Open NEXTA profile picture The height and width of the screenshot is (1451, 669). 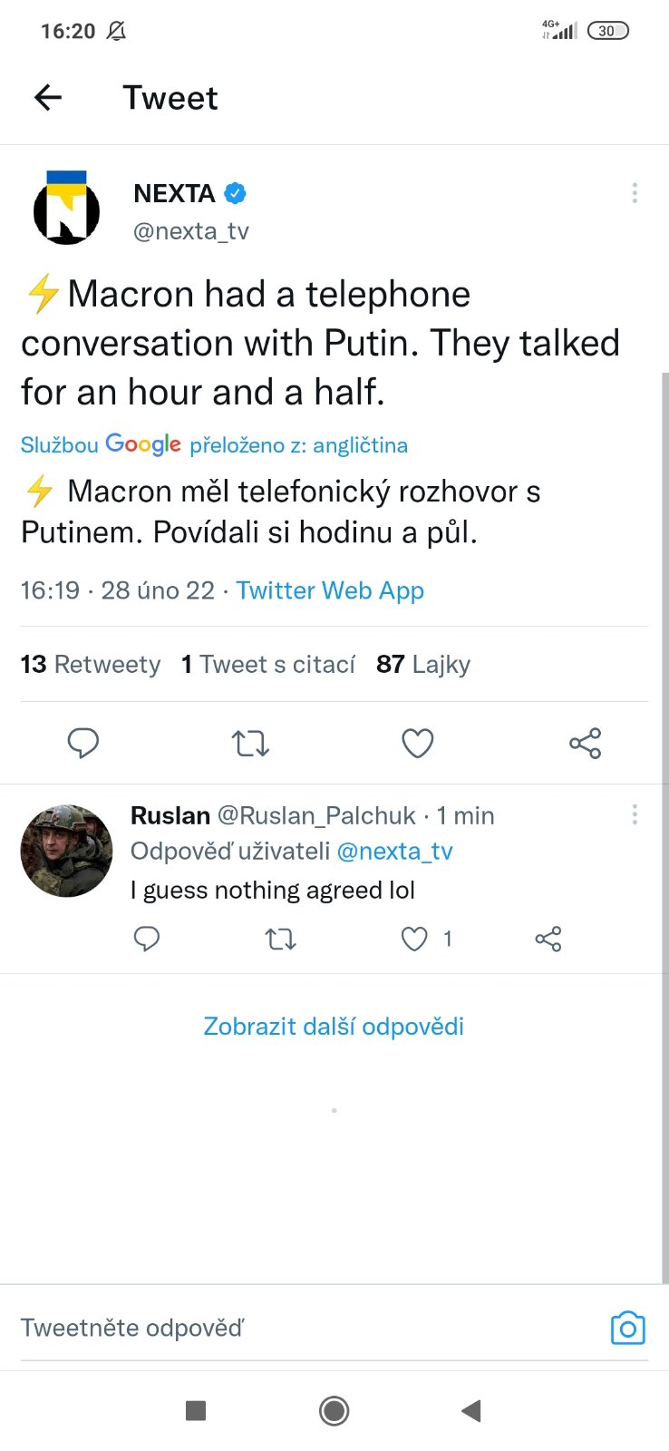[x=66, y=208]
